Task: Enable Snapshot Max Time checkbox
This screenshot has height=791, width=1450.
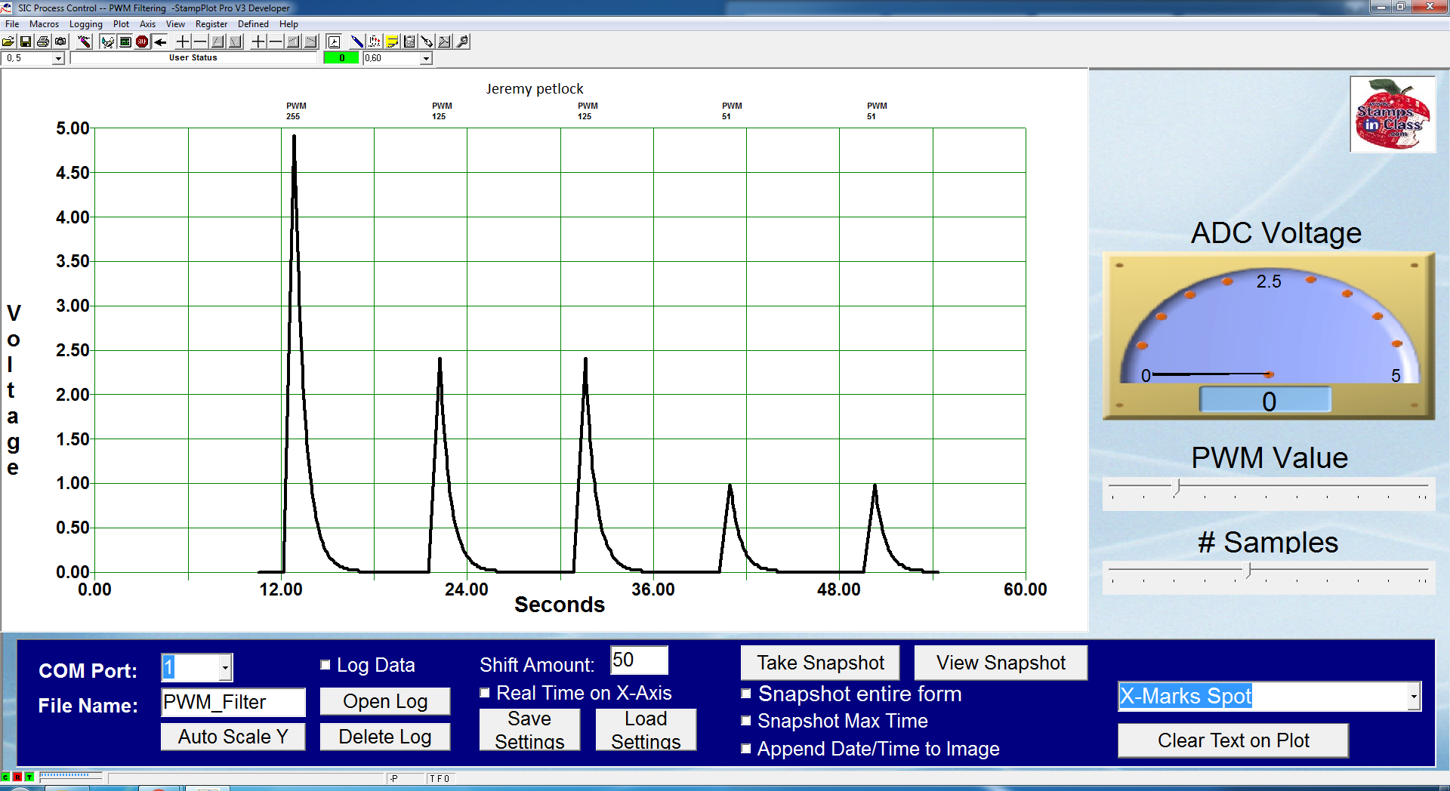Action: tap(746, 721)
